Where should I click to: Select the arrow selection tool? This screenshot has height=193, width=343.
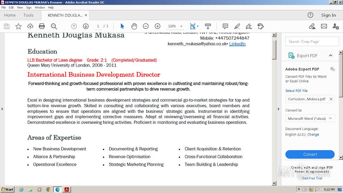click(122, 26)
